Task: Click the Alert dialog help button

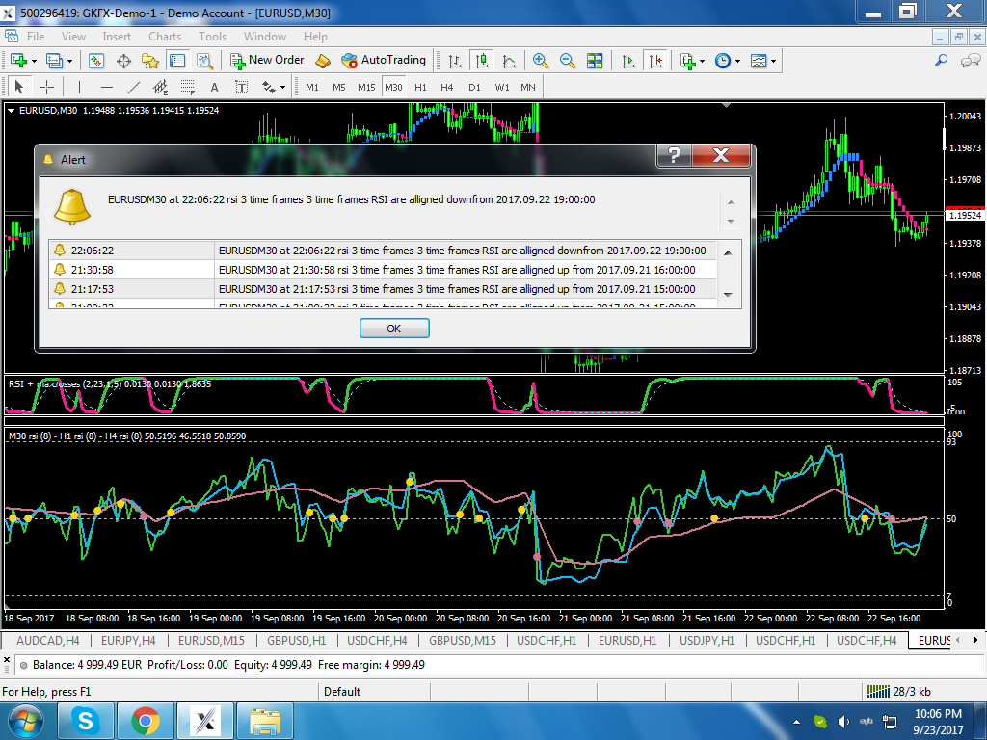Action: pyautogui.click(x=674, y=155)
